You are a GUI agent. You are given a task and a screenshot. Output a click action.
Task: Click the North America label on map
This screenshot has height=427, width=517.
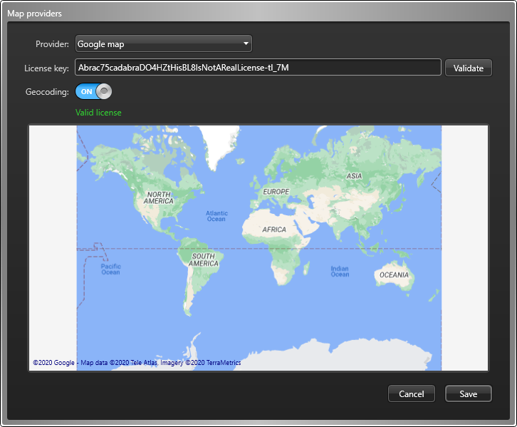[158, 197]
